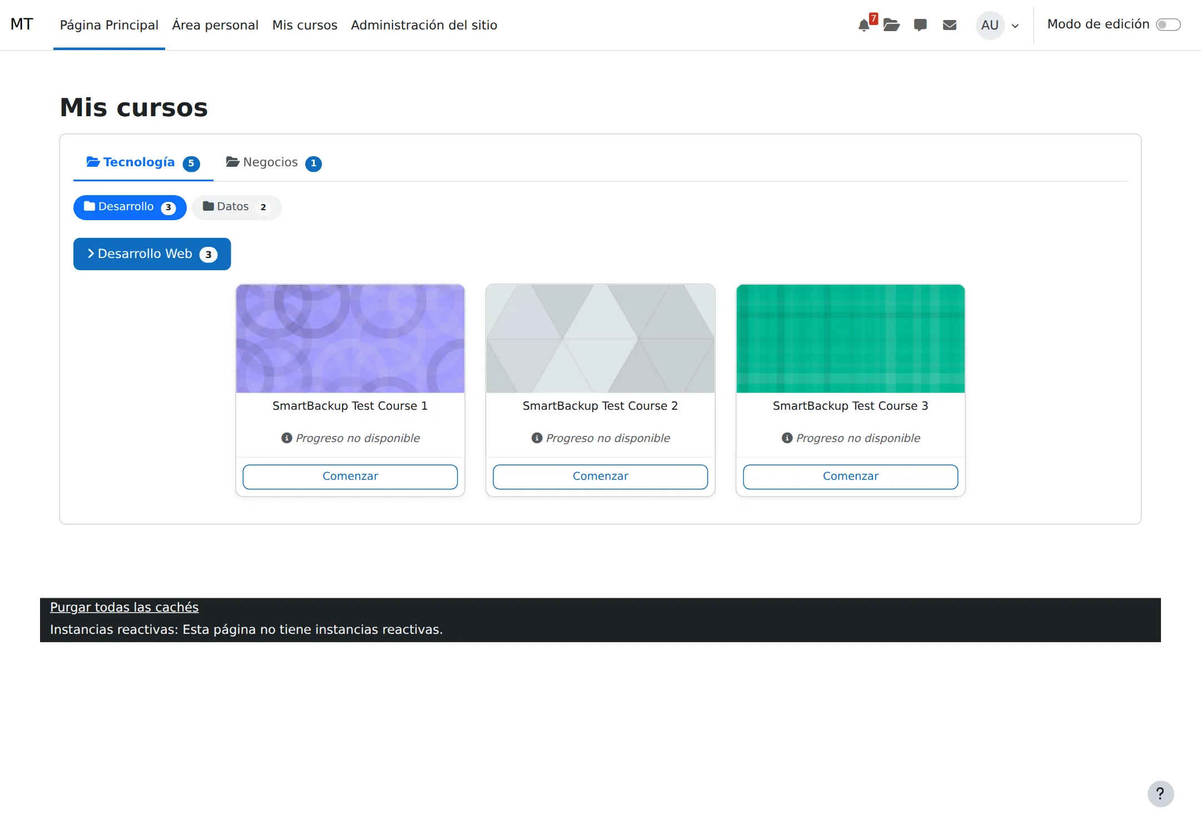Click the MT site logo
The width and height of the screenshot is (1201, 834).
(x=22, y=24)
